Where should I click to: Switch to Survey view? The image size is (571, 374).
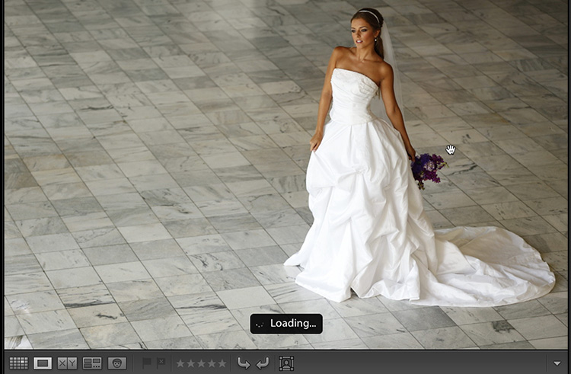pos(92,363)
